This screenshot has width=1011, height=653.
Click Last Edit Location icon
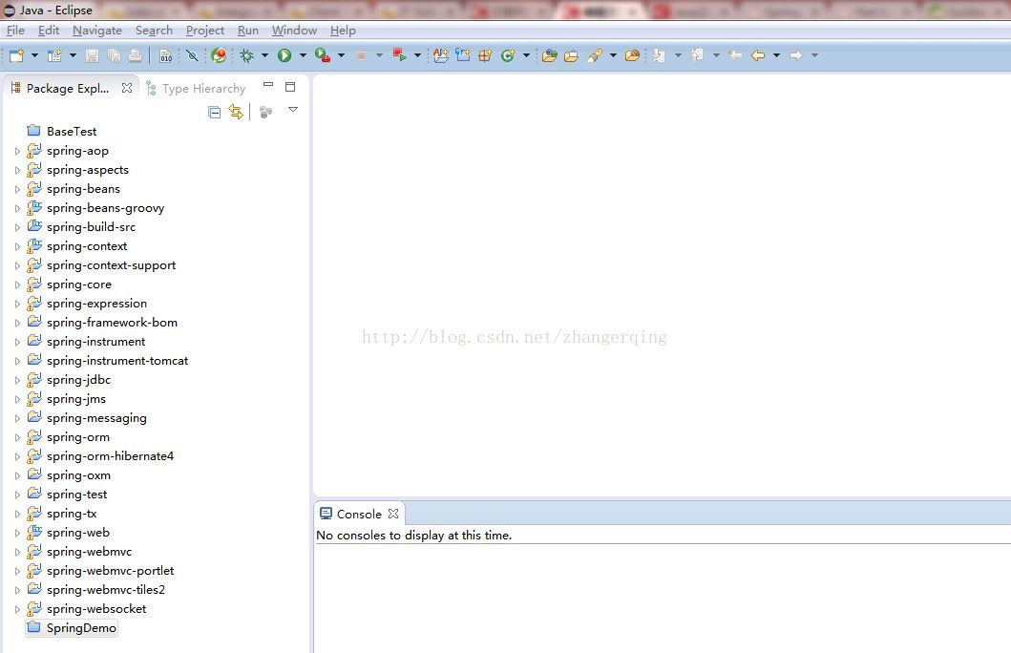coord(735,55)
